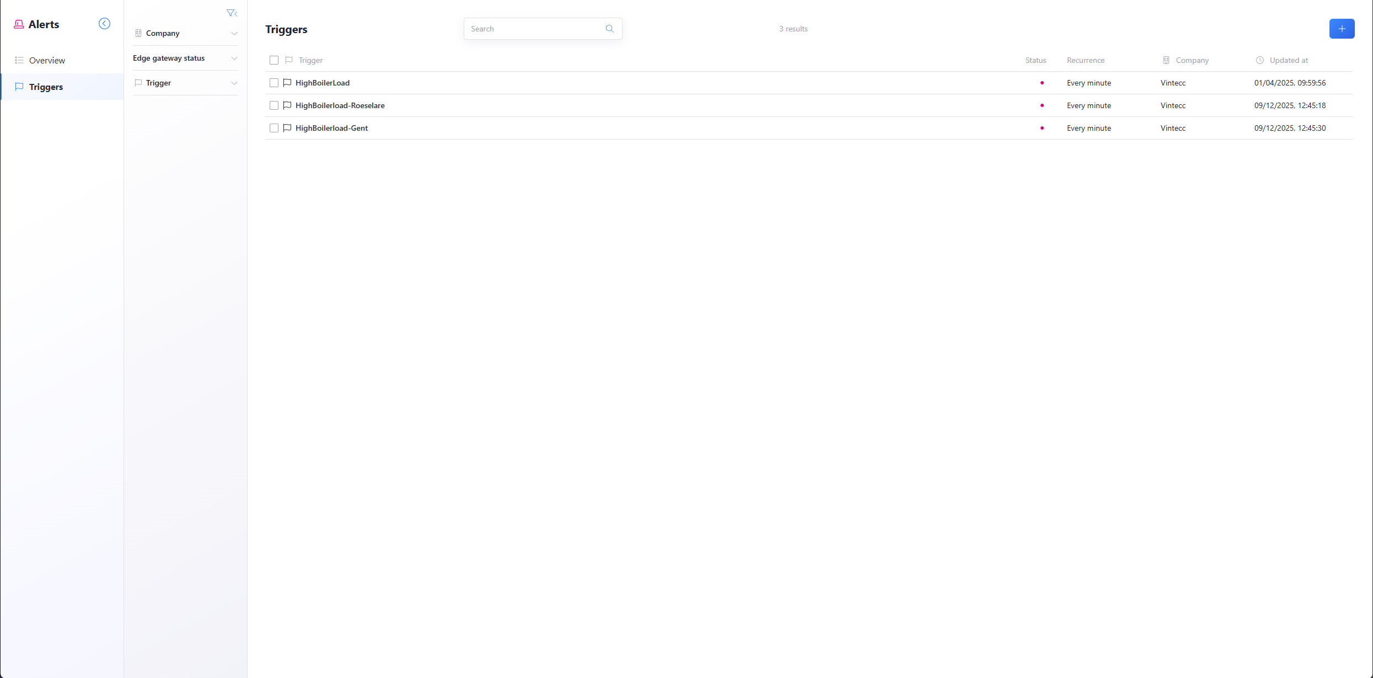Click the status dot for HighBoilerload-Roeselare
This screenshot has height=678, width=1373.
(x=1042, y=105)
